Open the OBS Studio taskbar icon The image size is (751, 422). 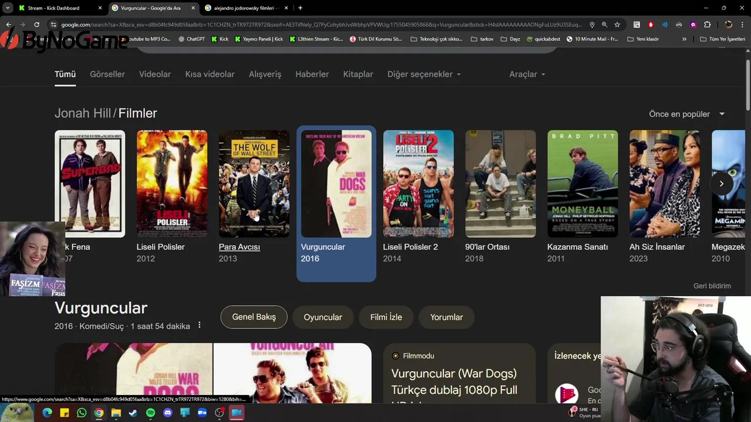coord(219,413)
